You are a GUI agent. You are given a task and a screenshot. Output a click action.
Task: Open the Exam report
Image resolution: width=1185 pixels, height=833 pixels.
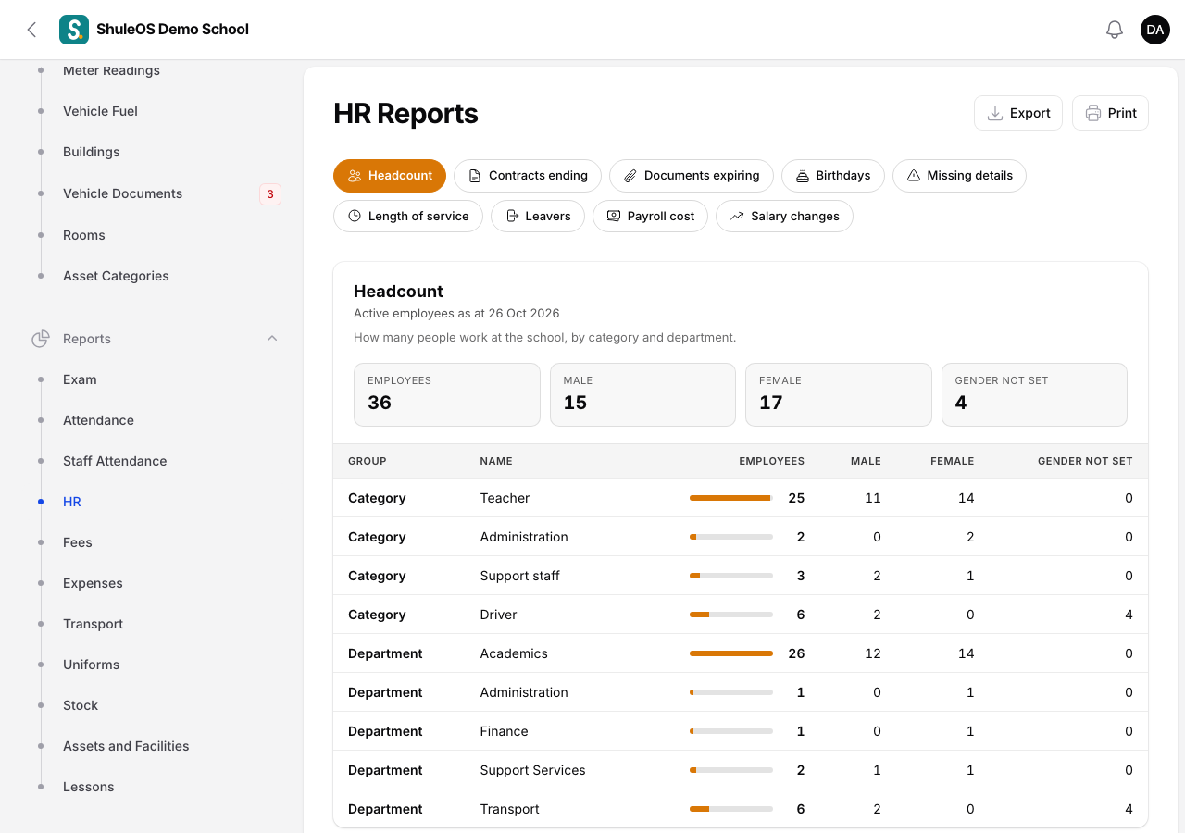click(x=80, y=379)
